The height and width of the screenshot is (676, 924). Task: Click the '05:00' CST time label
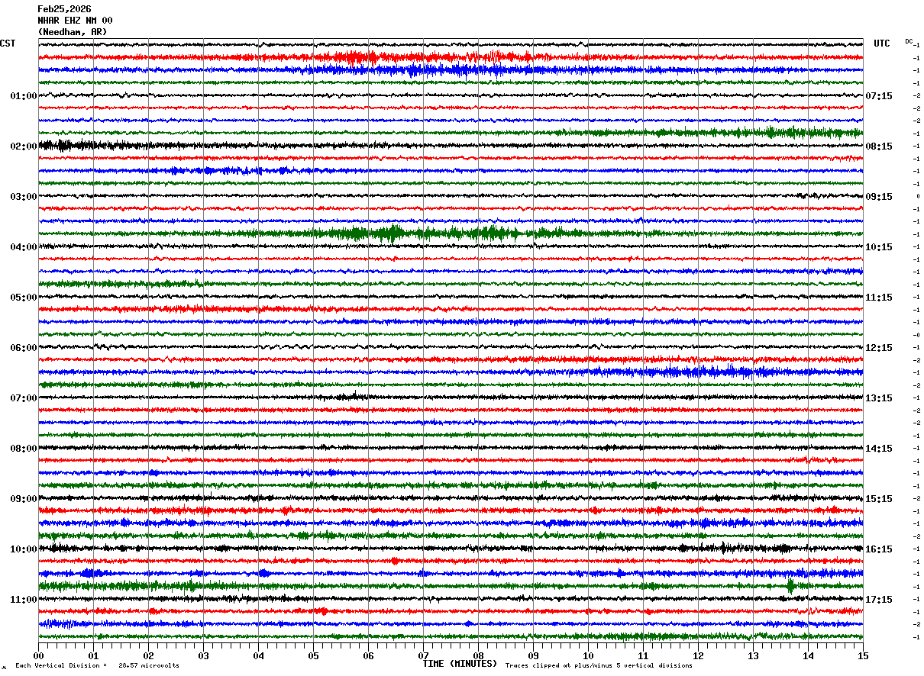(24, 298)
